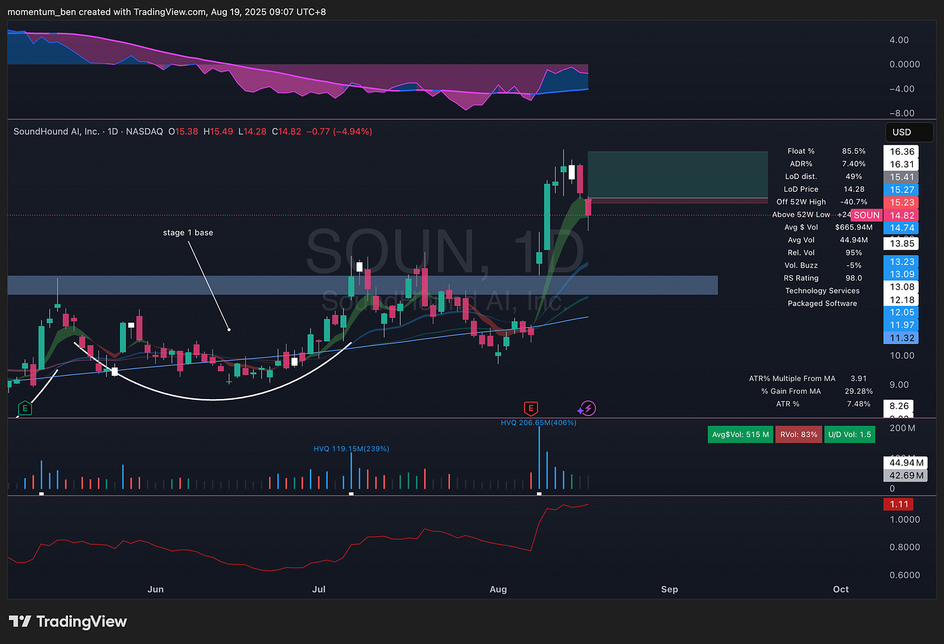944x644 pixels.
Task: Click the -40.7% off-high value
Action: click(853, 201)
